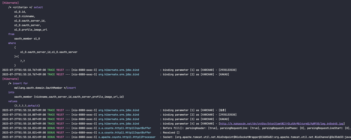Click the o.apache.coyote.http11.Http11Processor logger name
This screenshot has height=140, width=351.
[x=127, y=137]
